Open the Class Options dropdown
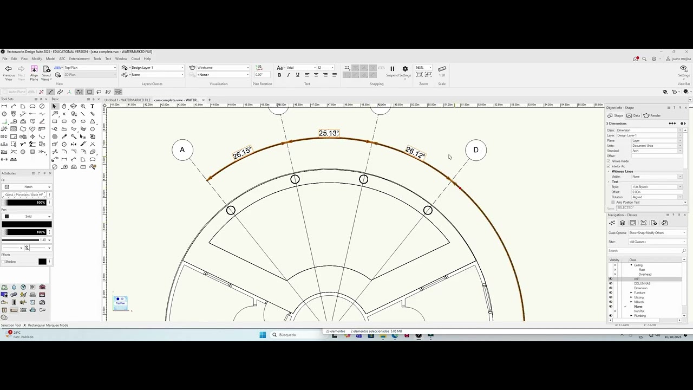 click(x=657, y=233)
